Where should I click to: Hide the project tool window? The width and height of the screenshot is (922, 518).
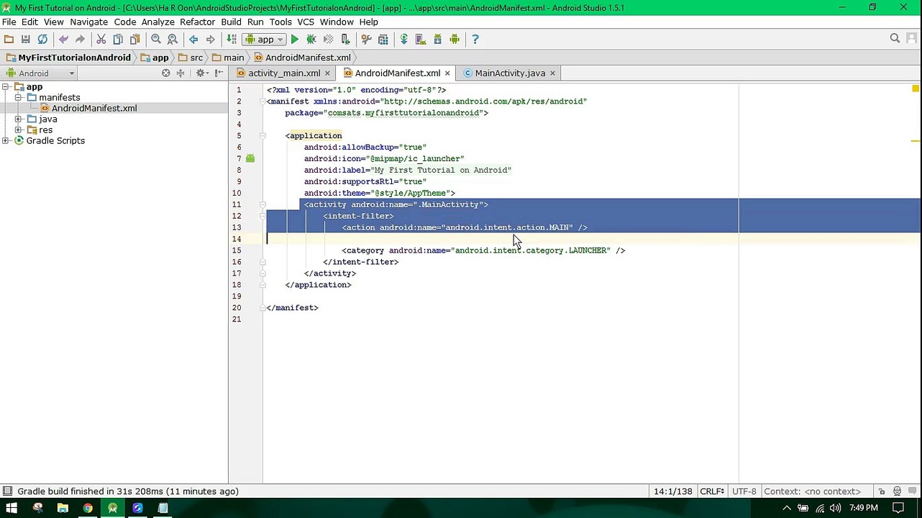coord(219,73)
